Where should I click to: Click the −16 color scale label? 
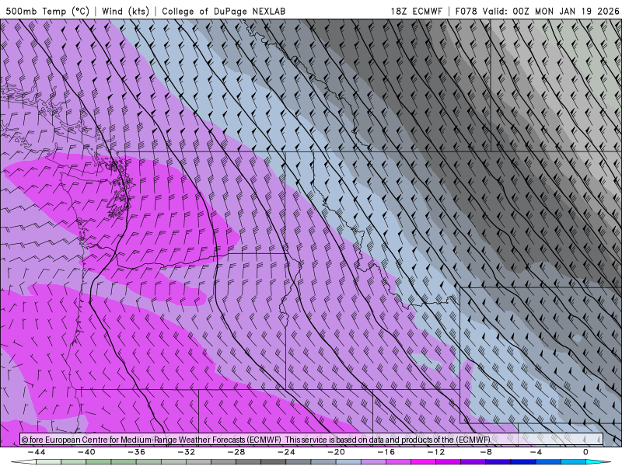point(386,452)
